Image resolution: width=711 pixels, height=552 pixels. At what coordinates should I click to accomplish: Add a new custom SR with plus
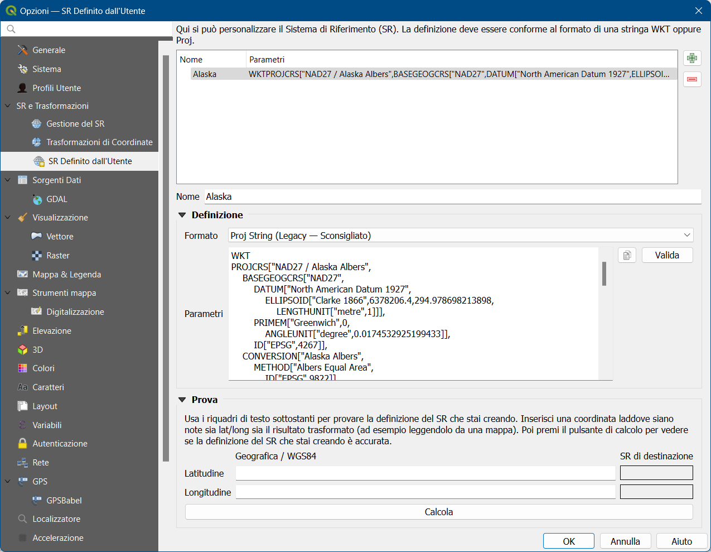tap(692, 58)
